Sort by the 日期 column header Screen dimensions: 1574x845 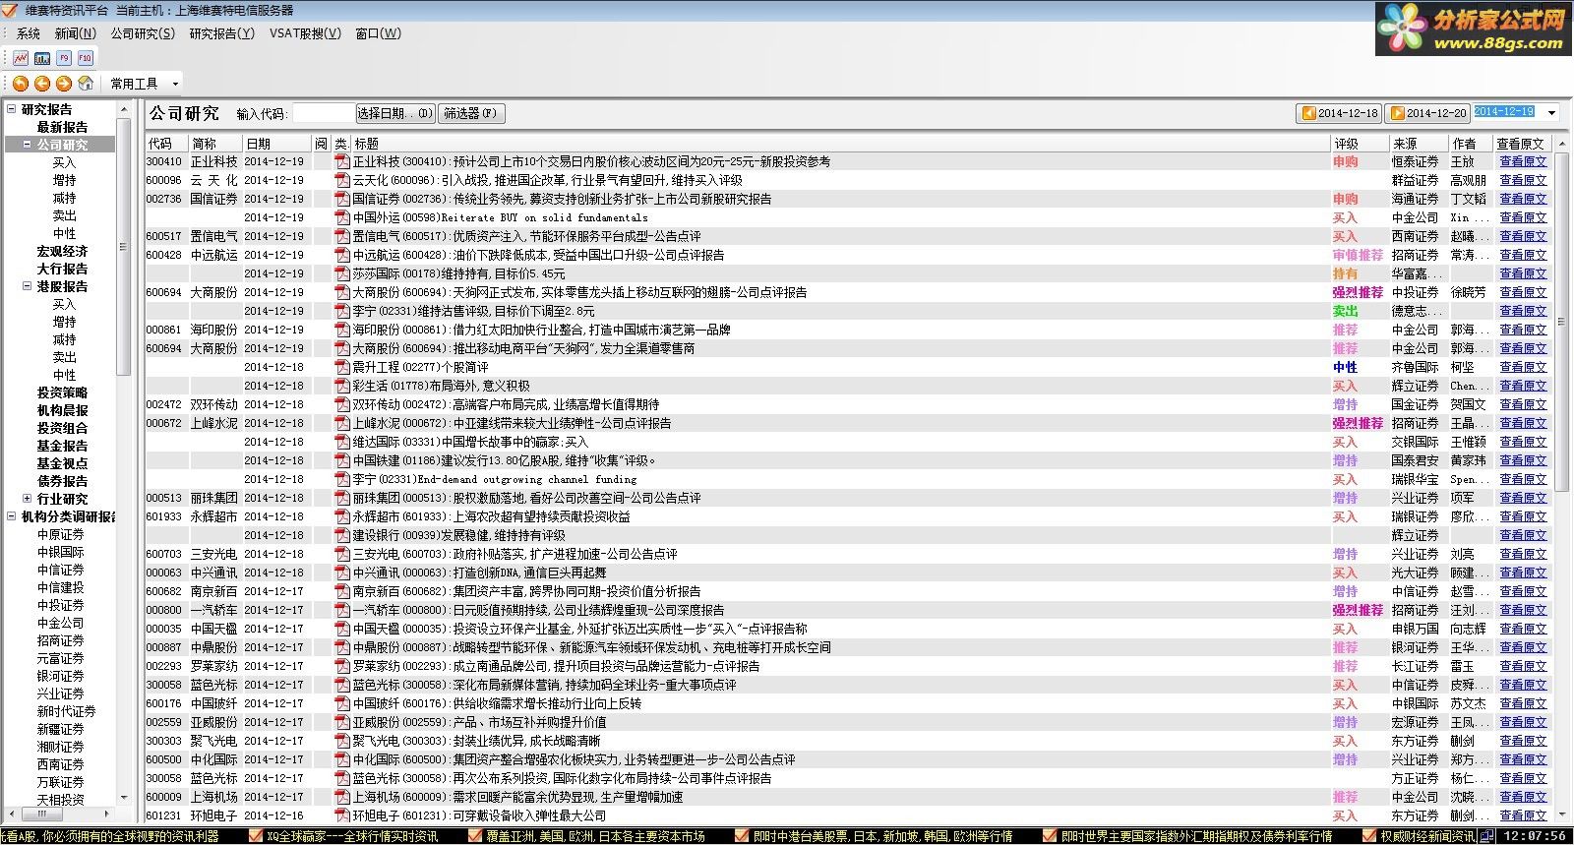click(277, 144)
